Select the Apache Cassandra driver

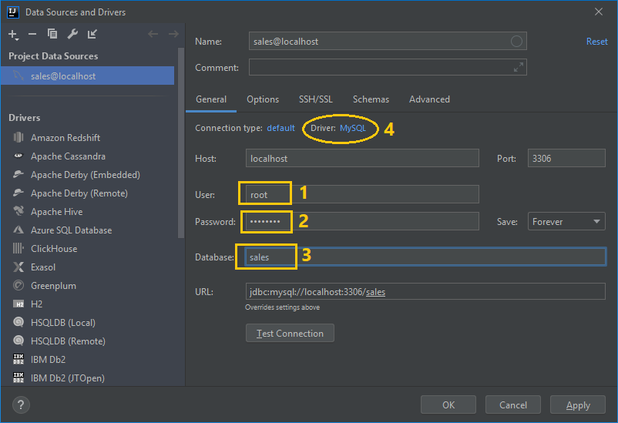[68, 156]
